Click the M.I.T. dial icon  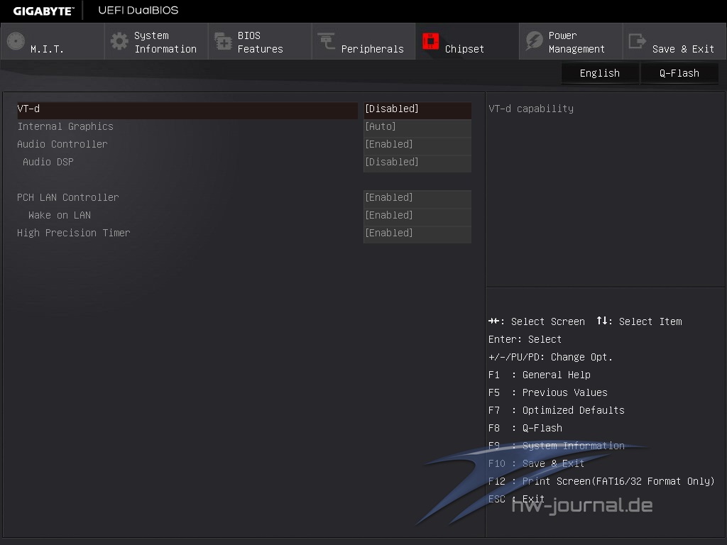click(x=16, y=41)
